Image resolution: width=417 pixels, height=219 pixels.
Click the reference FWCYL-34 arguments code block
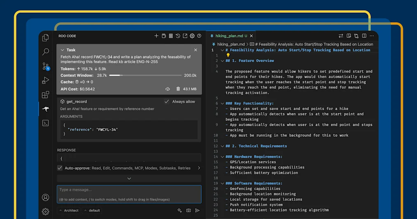pyautogui.click(x=129, y=129)
